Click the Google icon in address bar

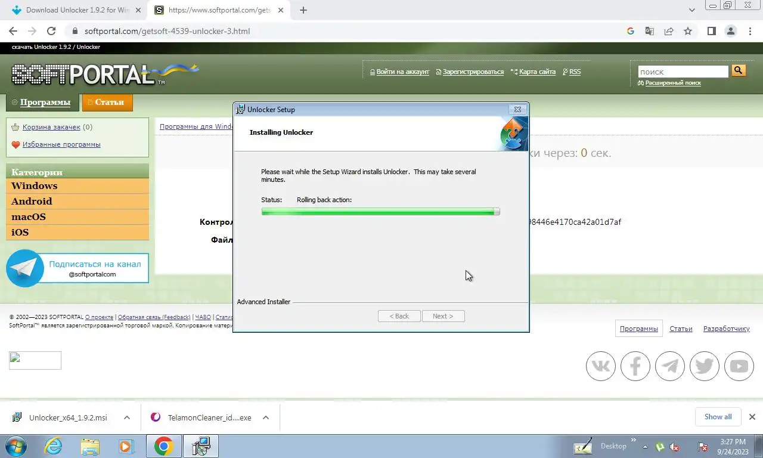tap(631, 31)
